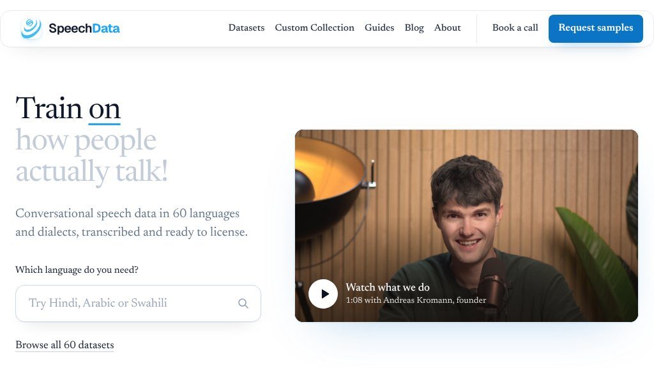Click the 'Conversational speech data in 60 languages' paragraph

coord(132,222)
